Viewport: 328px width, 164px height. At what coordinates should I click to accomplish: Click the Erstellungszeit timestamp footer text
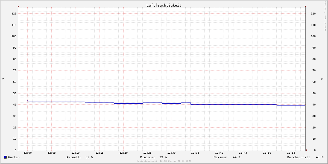pyautogui.click(x=164, y=161)
